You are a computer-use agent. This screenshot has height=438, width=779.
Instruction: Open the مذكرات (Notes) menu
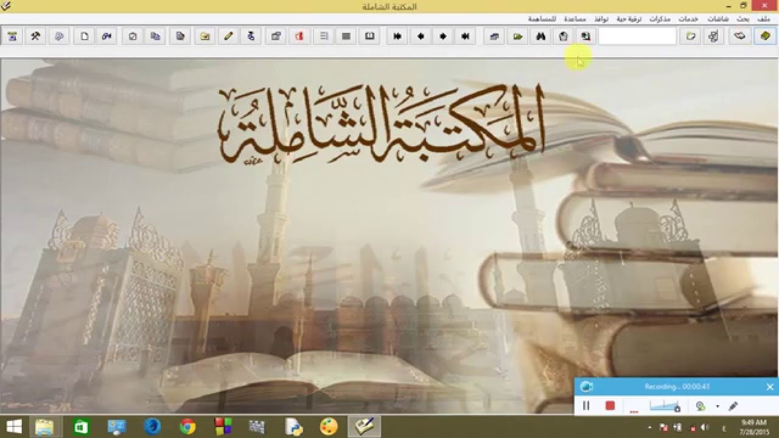[x=660, y=19]
